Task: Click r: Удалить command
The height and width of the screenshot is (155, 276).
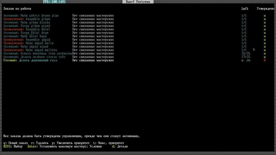Action: 40,143
